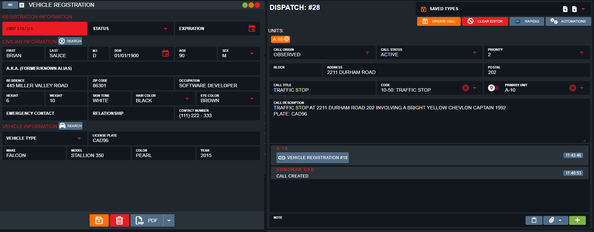Toggle the map pin location switch
594x232 pixels.
(493, 88)
